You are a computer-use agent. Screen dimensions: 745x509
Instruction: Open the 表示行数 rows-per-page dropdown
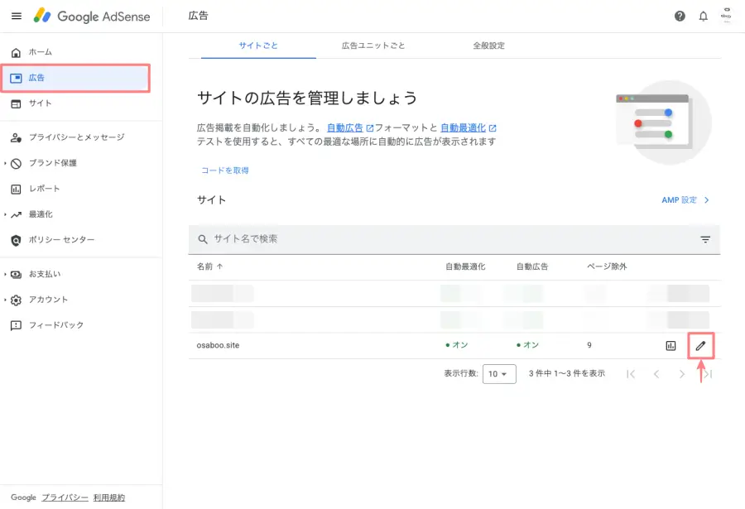(499, 374)
